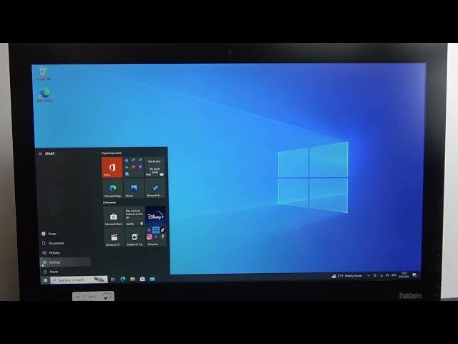Open the Office apps folder tile
Image resolution: width=458 pixels, height=344 pixels.
click(134, 167)
